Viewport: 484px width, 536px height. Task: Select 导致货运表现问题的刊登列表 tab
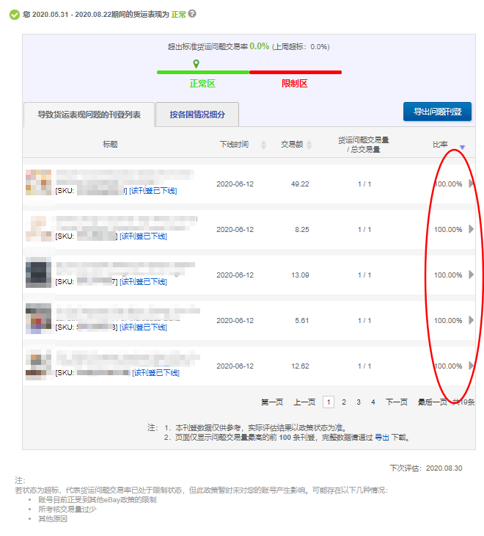tap(89, 115)
